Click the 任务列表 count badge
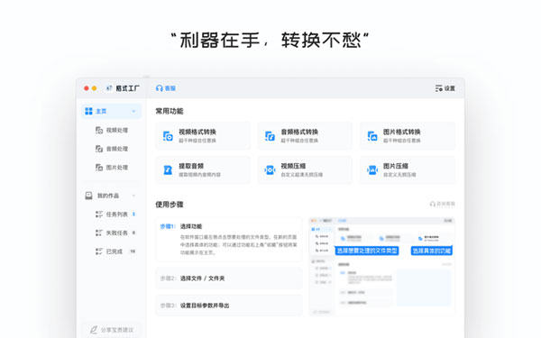Viewport: 541px width, 338px height. coord(133,215)
